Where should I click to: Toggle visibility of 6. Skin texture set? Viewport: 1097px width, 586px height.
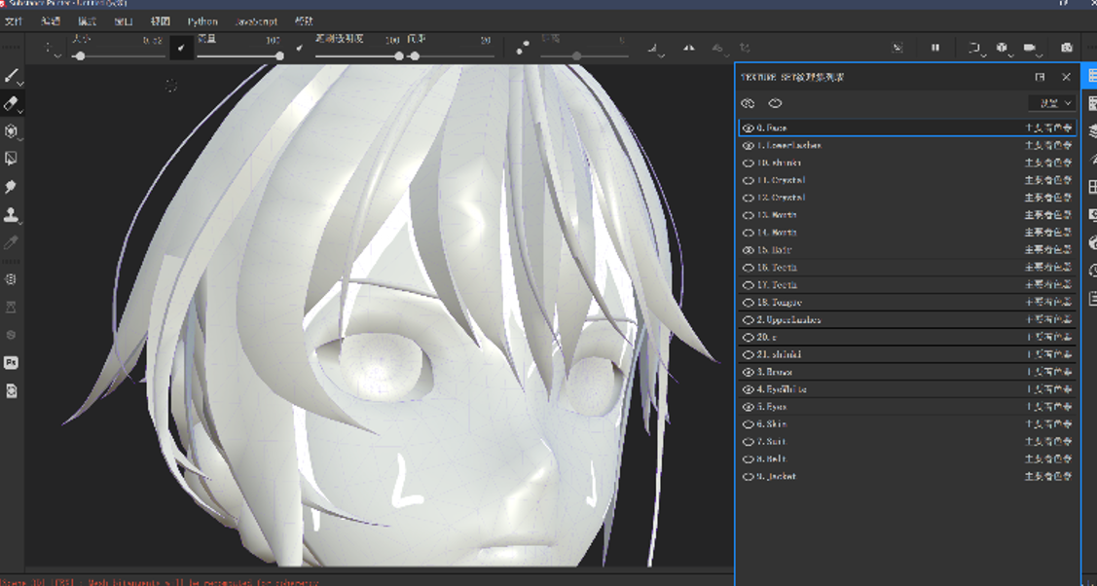point(748,424)
